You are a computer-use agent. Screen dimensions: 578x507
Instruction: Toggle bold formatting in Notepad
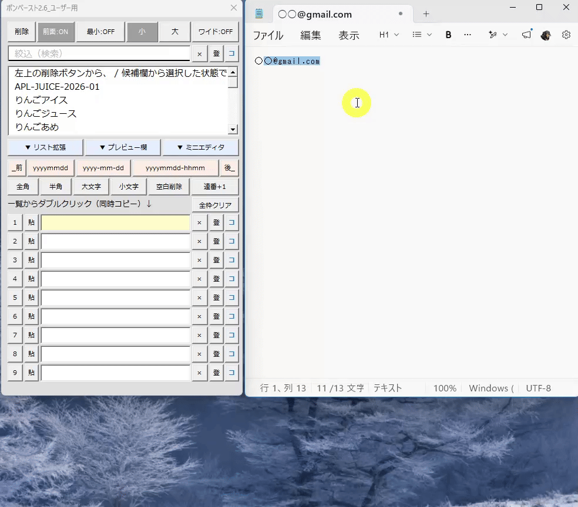coord(448,35)
